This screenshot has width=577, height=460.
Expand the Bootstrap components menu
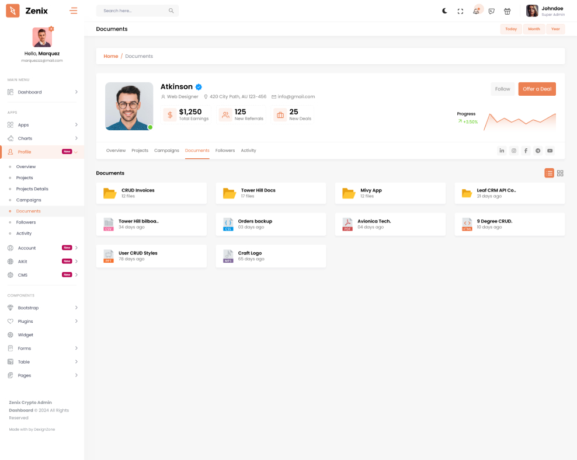pyautogui.click(x=42, y=308)
